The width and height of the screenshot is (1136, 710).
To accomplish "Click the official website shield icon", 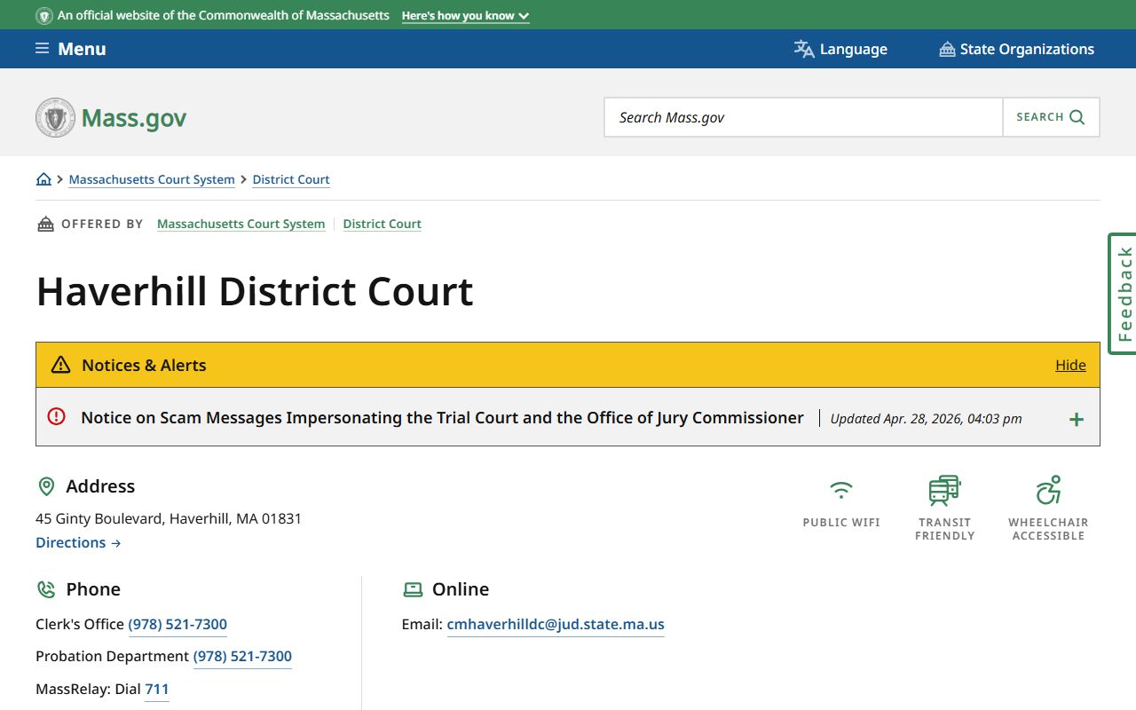I will click(x=43, y=16).
